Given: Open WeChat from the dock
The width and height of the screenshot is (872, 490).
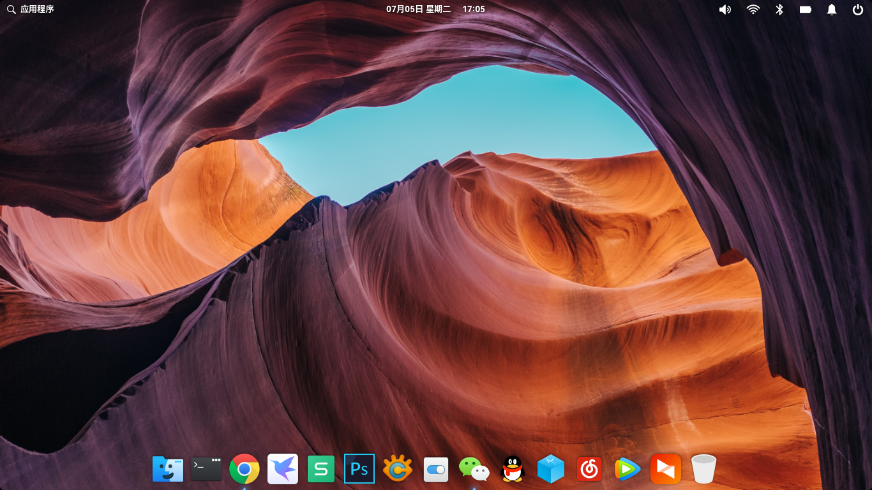Looking at the screenshot, I should (474, 470).
